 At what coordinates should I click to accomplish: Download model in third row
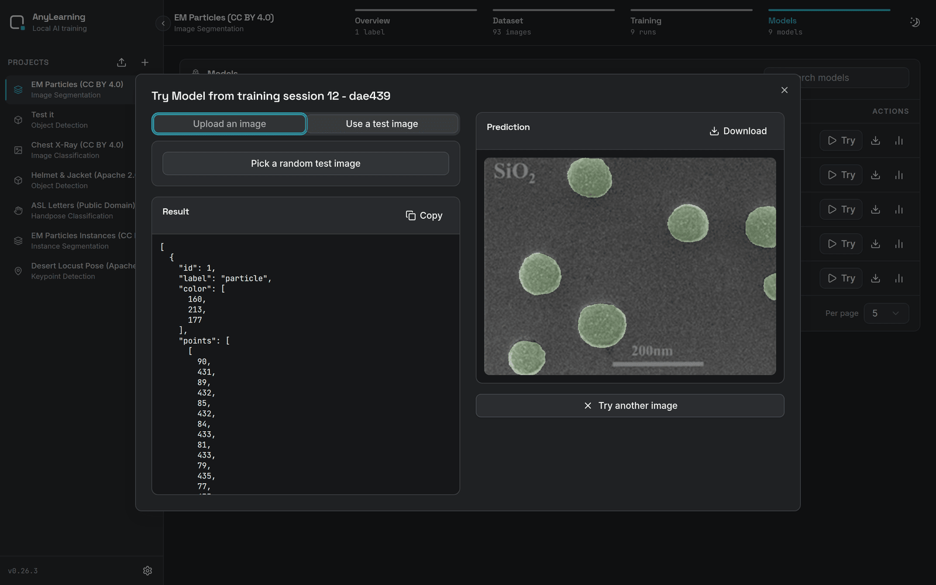tap(876, 209)
